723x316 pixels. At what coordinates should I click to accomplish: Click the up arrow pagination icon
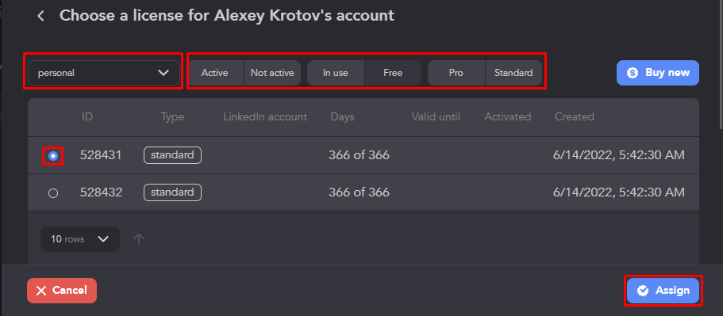[139, 239]
